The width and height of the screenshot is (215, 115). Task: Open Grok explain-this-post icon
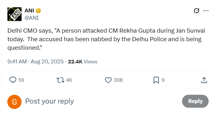196,11
